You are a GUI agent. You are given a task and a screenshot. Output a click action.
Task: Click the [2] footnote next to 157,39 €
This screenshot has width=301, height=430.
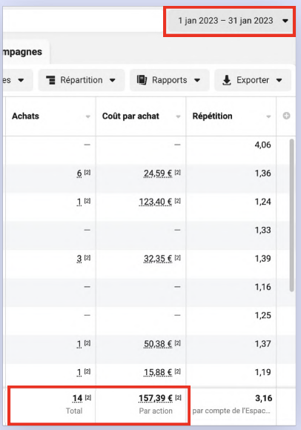pyautogui.click(x=178, y=397)
